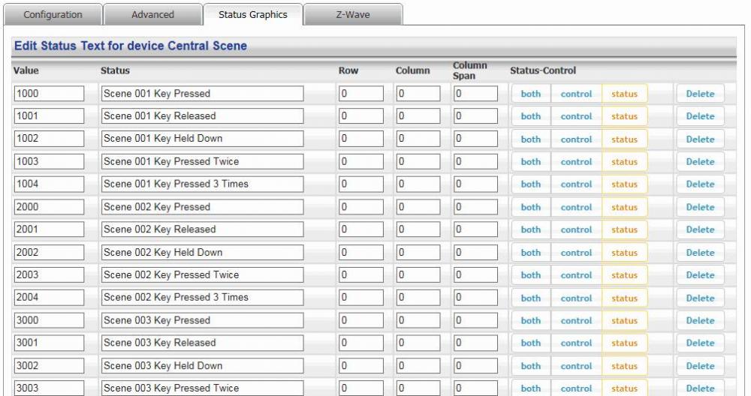Viewport: 751px width, 396px height.
Task: Focus the Column field for value 2002 row
Action: [x=418, y=252]
